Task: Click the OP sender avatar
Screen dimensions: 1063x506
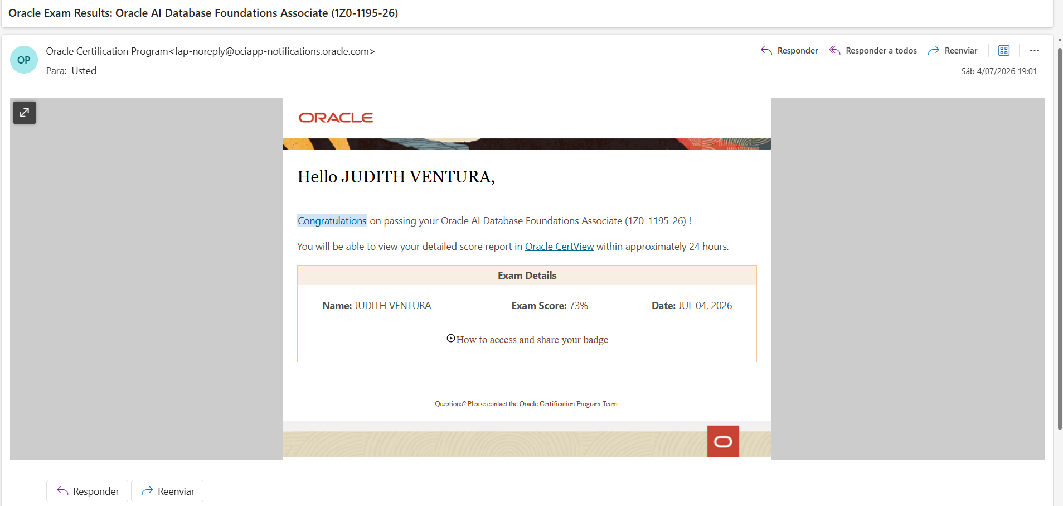Action: tap(24, 60)
